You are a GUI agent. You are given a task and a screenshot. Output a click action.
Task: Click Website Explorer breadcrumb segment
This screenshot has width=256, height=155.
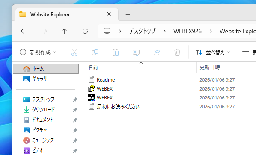click(x=238, y=31)
